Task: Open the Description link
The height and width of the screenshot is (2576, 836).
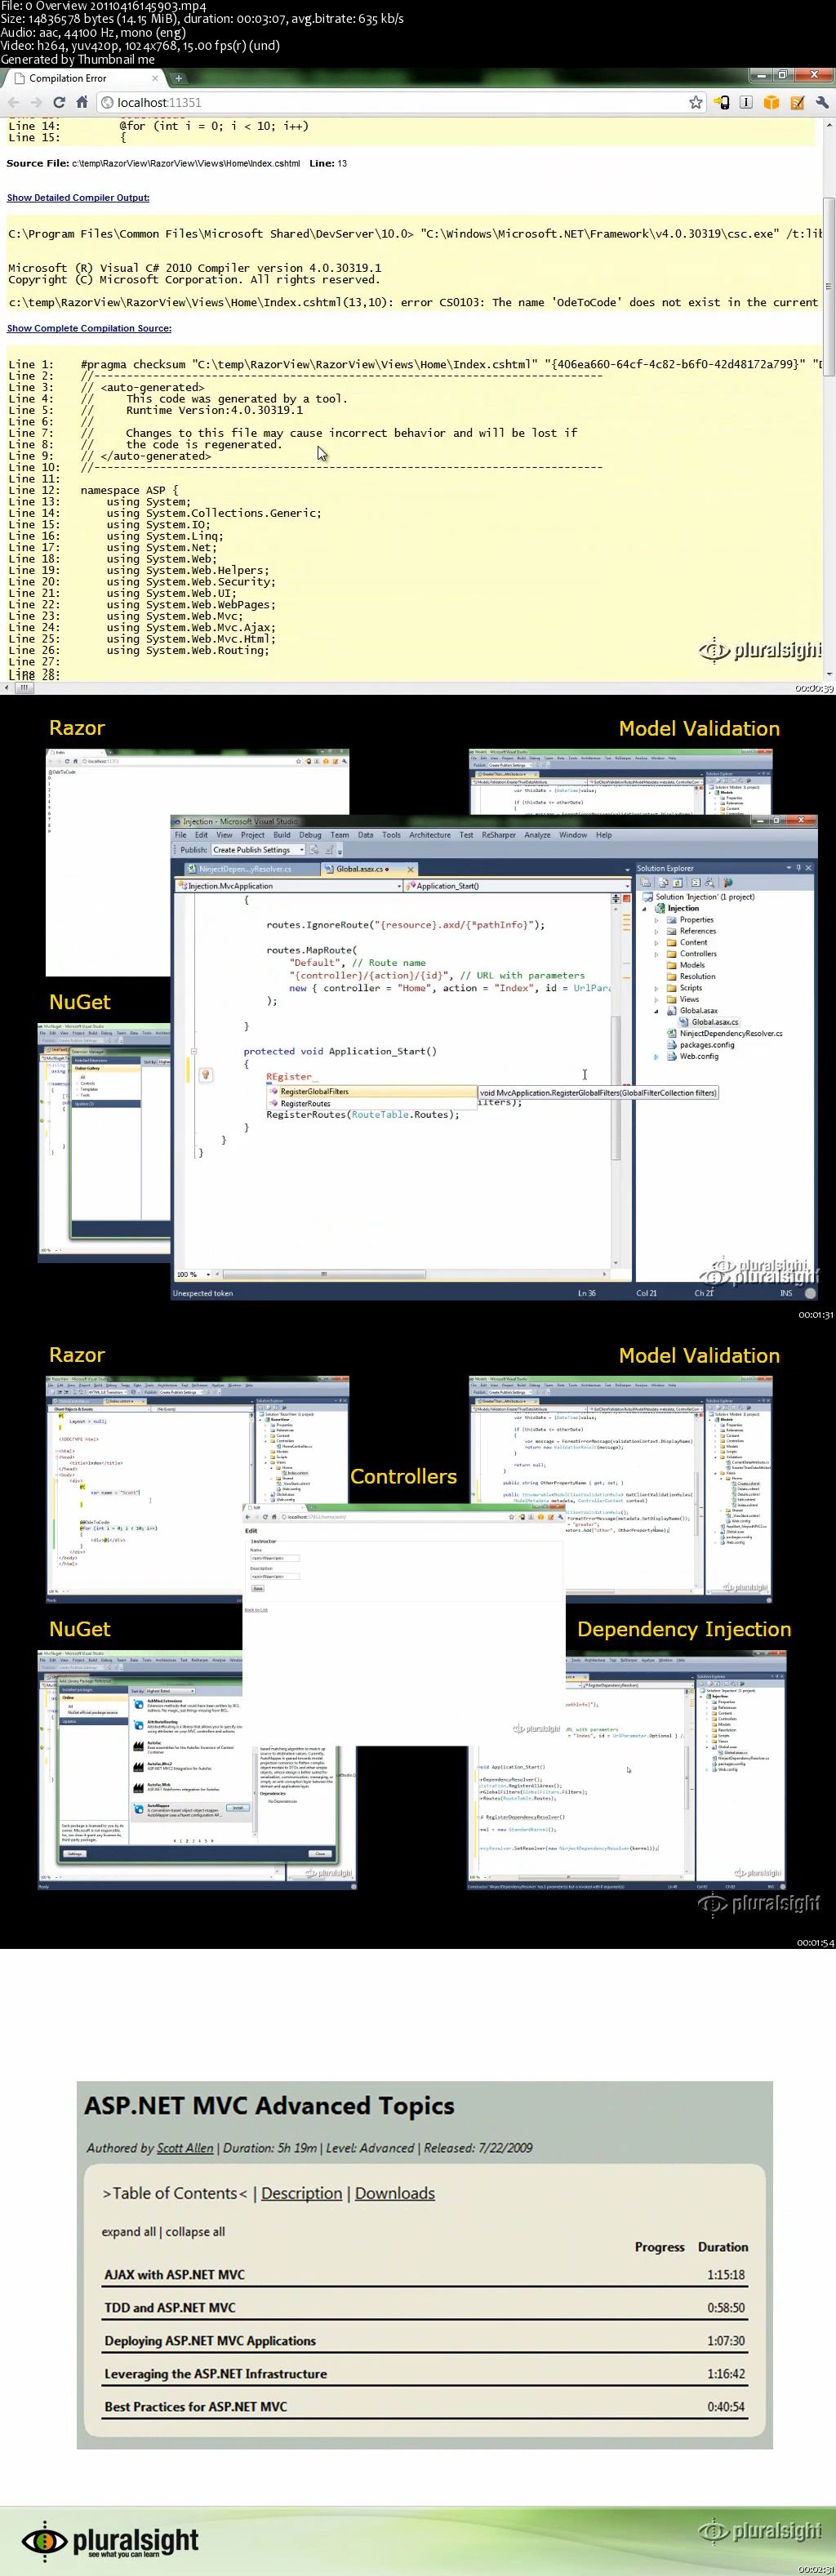Action: coord(302,2193)
